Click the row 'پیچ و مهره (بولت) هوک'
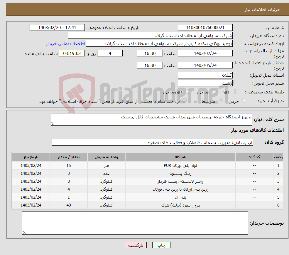 tap(148, 205)
